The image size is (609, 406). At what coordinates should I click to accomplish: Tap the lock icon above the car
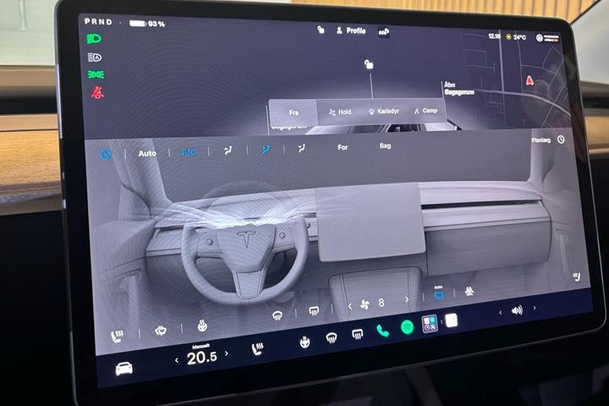pos(369,64)
